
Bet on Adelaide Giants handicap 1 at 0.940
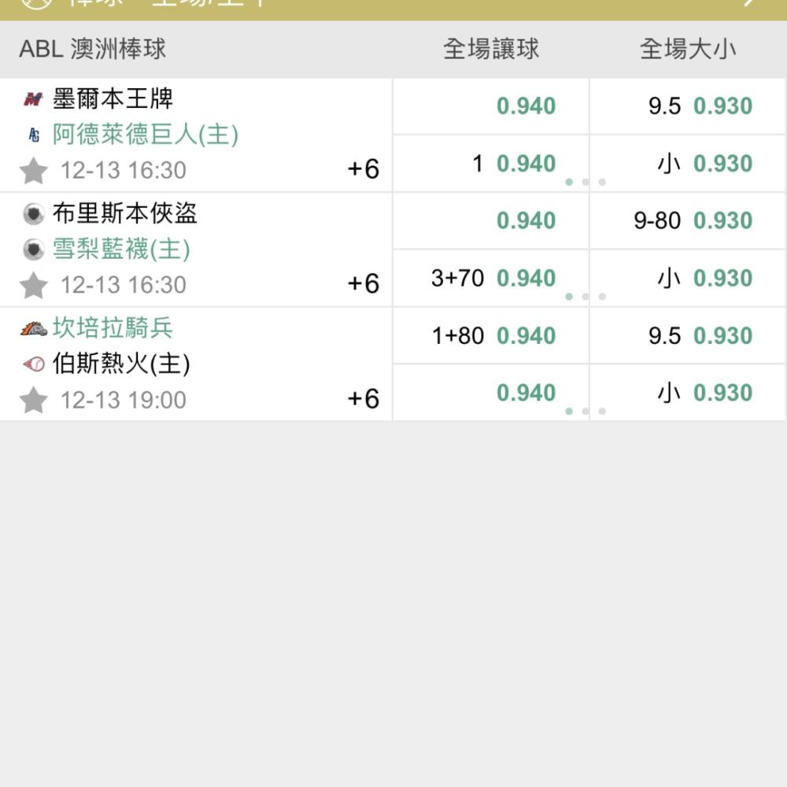point(491,164)
